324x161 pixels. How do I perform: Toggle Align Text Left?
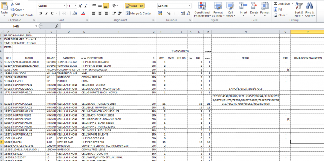94,13
